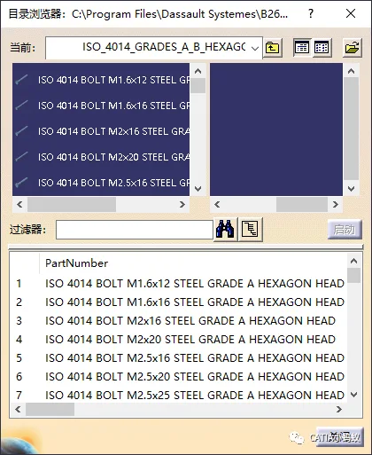Click PartNumber table scroll down arrow
The height and width of the screenshot is (455, 372).
pyautogui.click(x=353, y=395)
